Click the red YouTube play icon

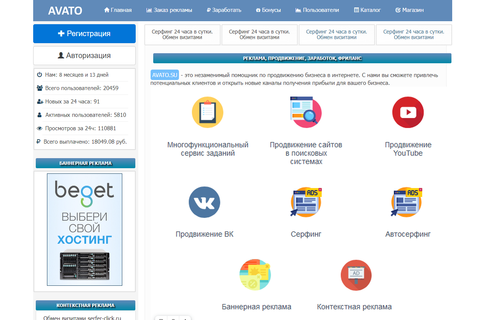coord(408,112)
